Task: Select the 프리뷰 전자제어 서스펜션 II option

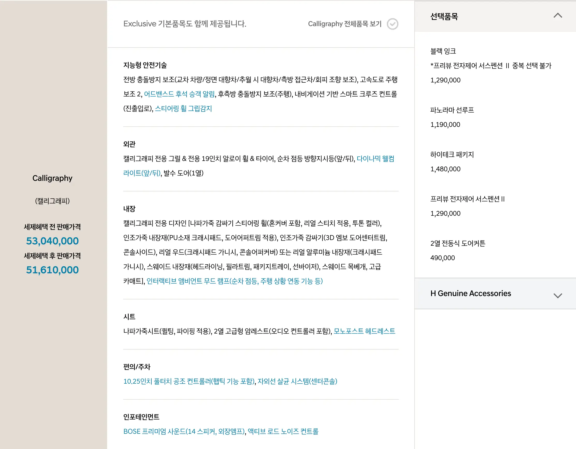Action: tap(467, 199)
